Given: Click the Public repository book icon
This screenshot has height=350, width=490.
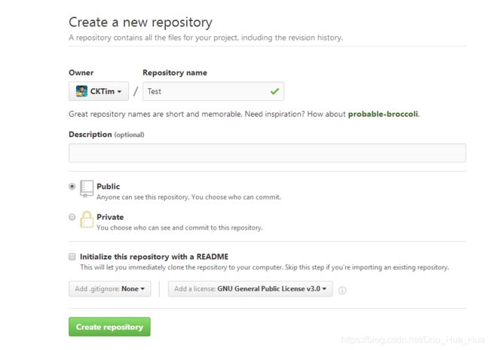Looking at the screenshot, I should click(x=87, y=188).
